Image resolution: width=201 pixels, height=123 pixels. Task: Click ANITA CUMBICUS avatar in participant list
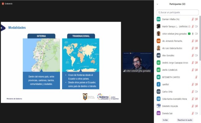[158, 70]
